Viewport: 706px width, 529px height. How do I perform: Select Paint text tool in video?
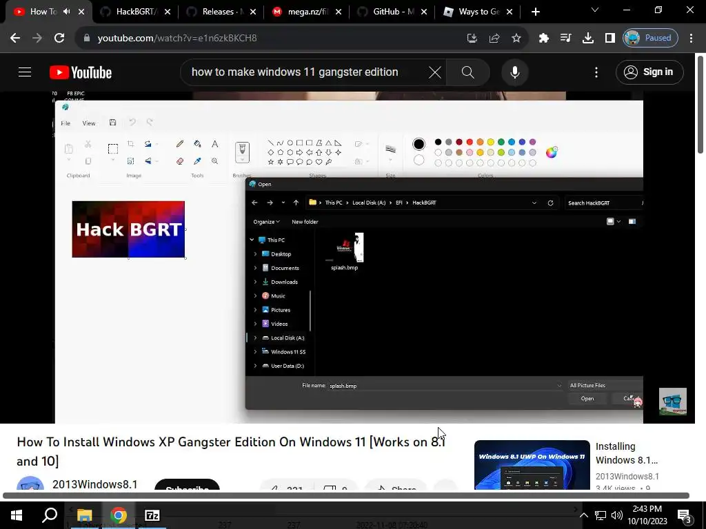pyautogui.click(x=215, y=144)
